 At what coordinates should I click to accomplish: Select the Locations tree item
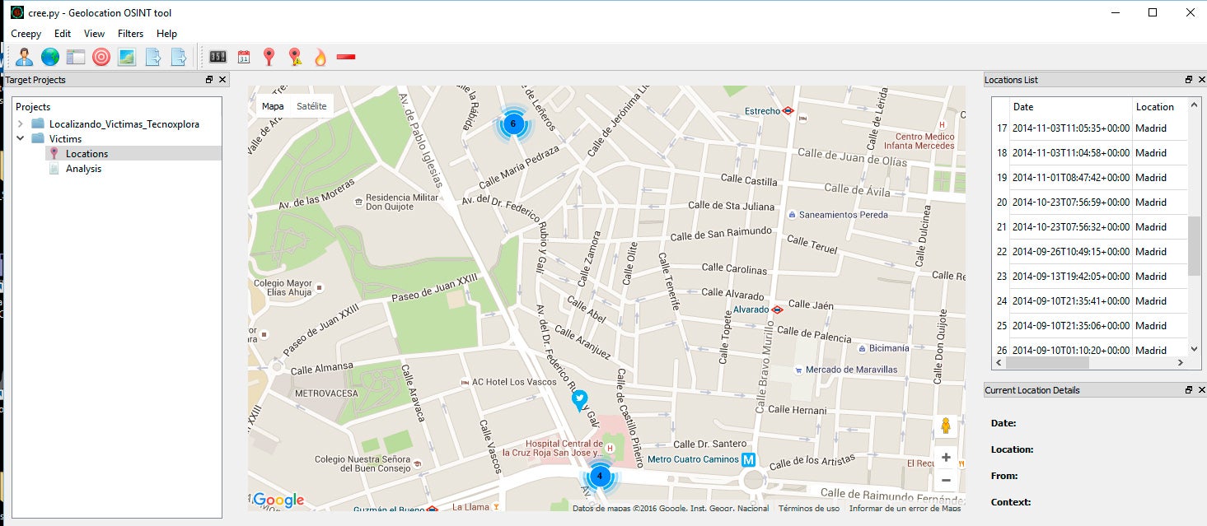(87, 153)
